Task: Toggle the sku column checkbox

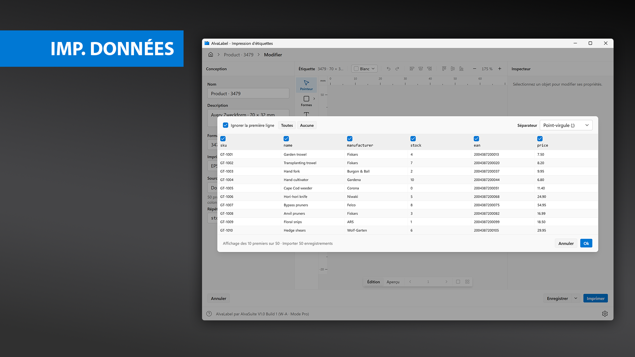Action: 223,139
